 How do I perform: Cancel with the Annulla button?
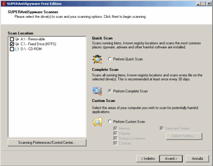coord(197,159)
